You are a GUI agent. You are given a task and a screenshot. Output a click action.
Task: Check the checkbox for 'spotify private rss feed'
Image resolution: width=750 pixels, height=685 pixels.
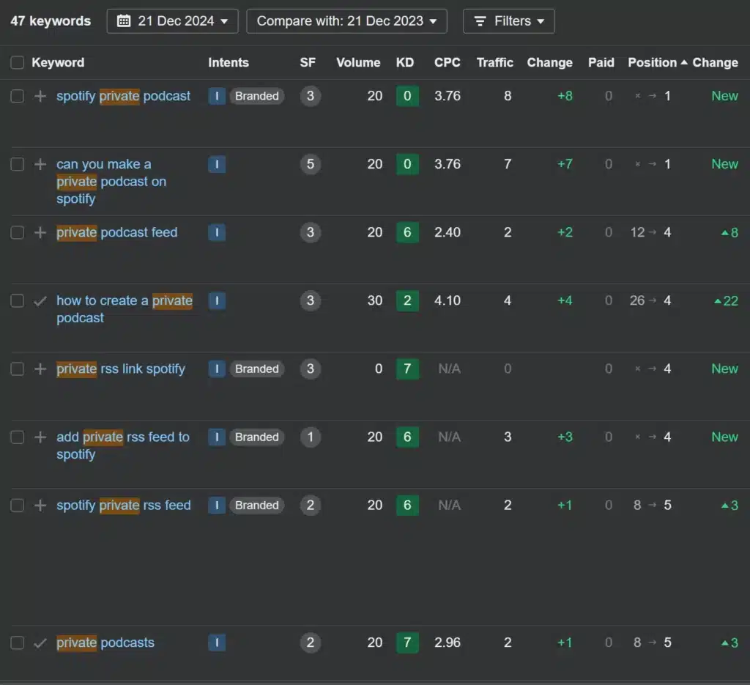point(17,505)
